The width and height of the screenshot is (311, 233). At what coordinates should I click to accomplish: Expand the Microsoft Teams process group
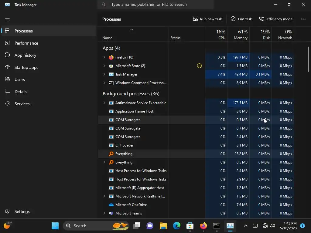(104, 213)
